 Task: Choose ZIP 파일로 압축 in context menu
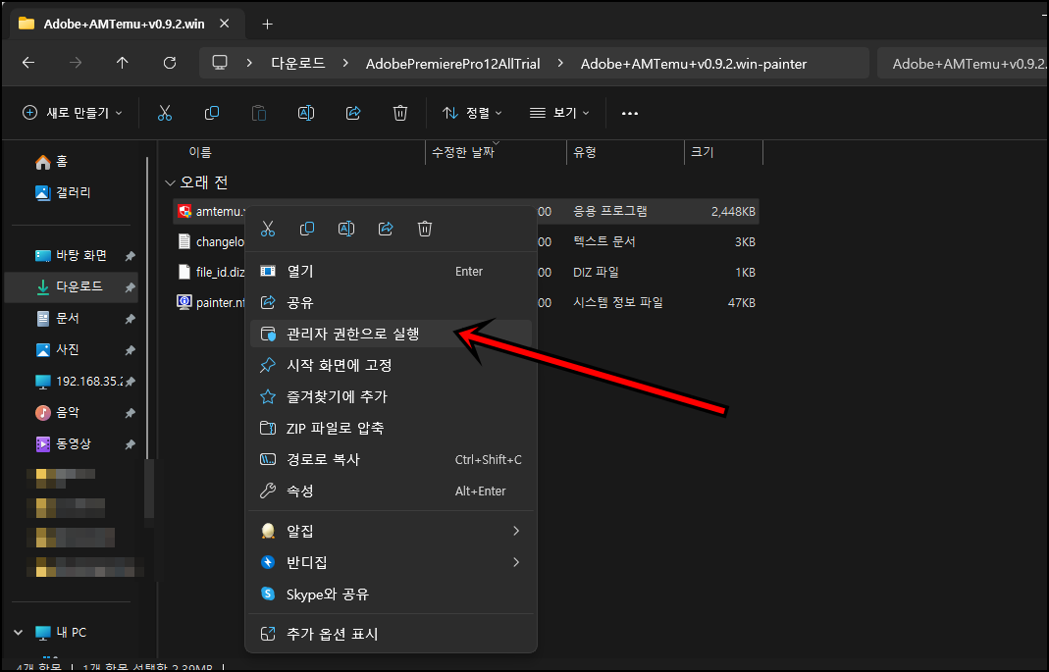[x=392, y=428]
